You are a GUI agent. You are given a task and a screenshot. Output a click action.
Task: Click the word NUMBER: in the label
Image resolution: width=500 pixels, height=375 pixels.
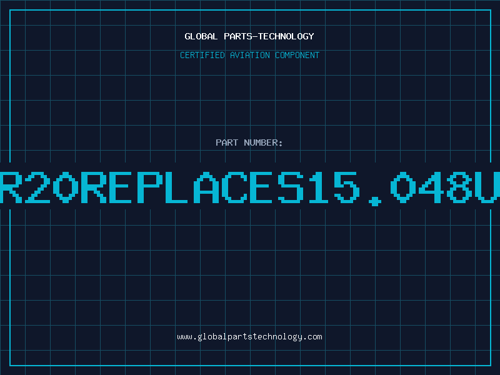pyautogui.click(x=263, y=142)
